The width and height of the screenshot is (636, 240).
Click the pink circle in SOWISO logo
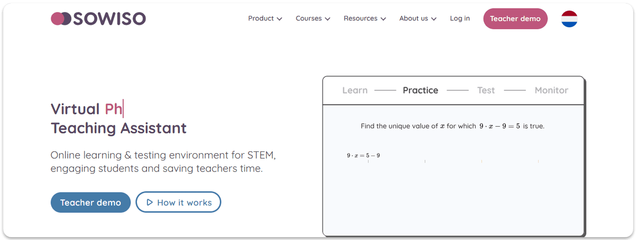coord(57,19)
